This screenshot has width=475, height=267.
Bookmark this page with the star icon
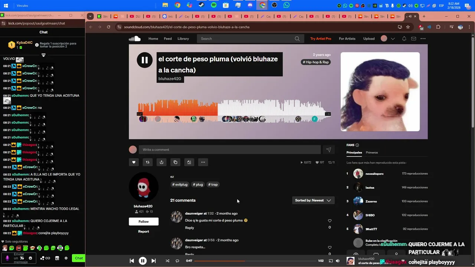(408, 27)
